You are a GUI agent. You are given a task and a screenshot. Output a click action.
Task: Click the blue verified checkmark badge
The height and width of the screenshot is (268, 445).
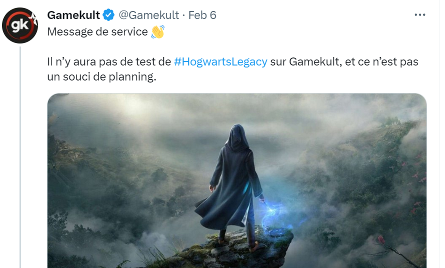[x=108, y=15]
